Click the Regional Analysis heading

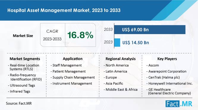coord(121,59)
